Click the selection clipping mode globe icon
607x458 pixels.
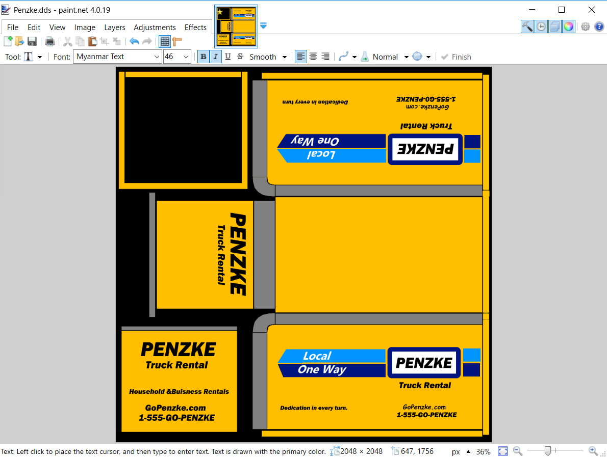[x=417, y=57]
